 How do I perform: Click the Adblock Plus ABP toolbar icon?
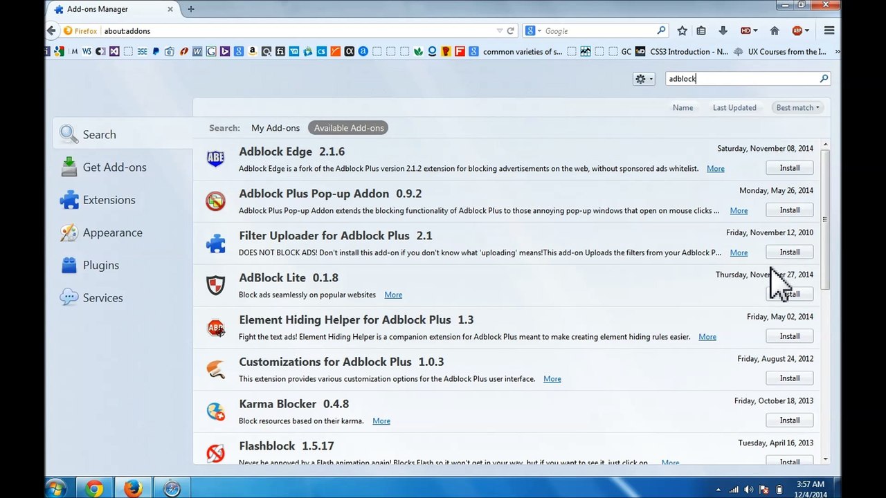tap(797, 30)
